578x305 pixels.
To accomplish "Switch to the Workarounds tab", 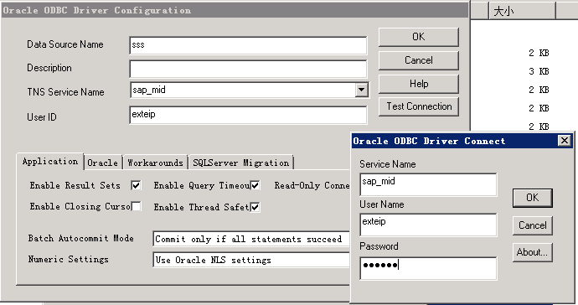I will (155, 163).
